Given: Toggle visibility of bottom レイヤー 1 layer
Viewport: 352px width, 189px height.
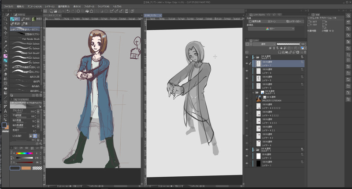Looking at the screenshot, I should click(x=247, y=164).
